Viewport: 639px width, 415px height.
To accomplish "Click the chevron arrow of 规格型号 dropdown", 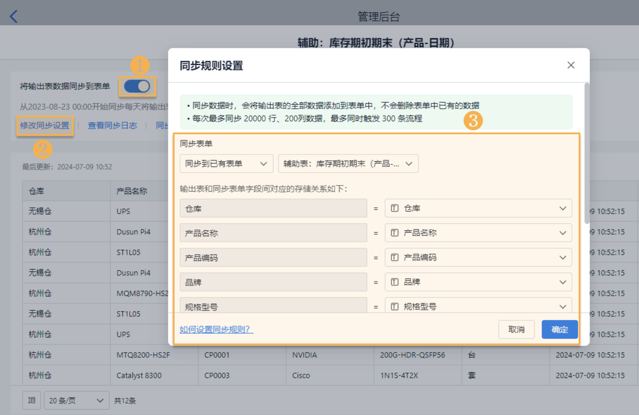I will pos(563,306).
